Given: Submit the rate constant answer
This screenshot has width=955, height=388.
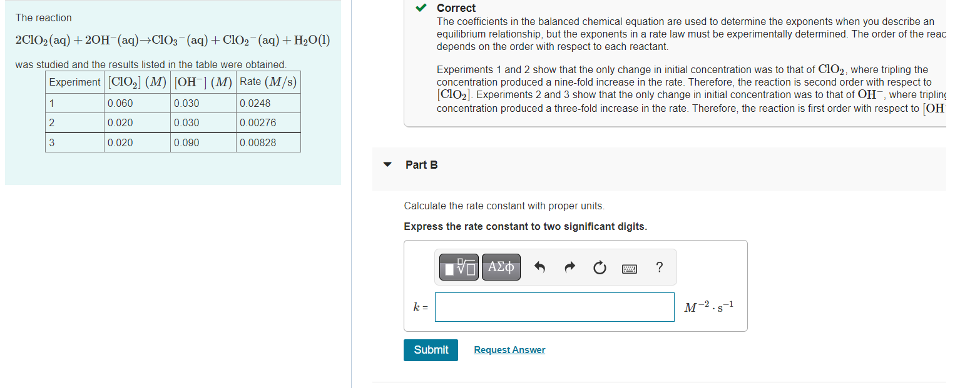Looking at the screenshot, I should tap(430, 350).
